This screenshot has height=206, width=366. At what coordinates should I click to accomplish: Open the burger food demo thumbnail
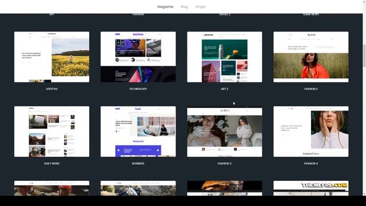point(225,188)
